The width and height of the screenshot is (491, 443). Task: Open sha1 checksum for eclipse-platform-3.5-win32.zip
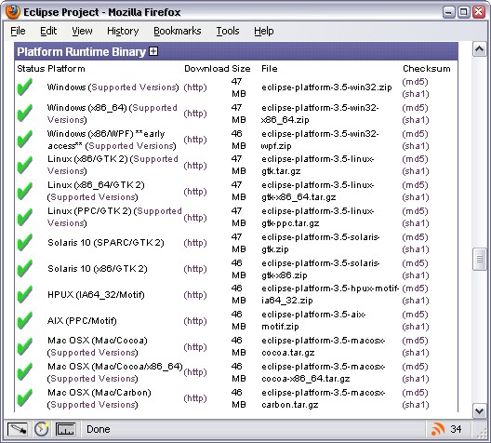(x=416, y=94)
